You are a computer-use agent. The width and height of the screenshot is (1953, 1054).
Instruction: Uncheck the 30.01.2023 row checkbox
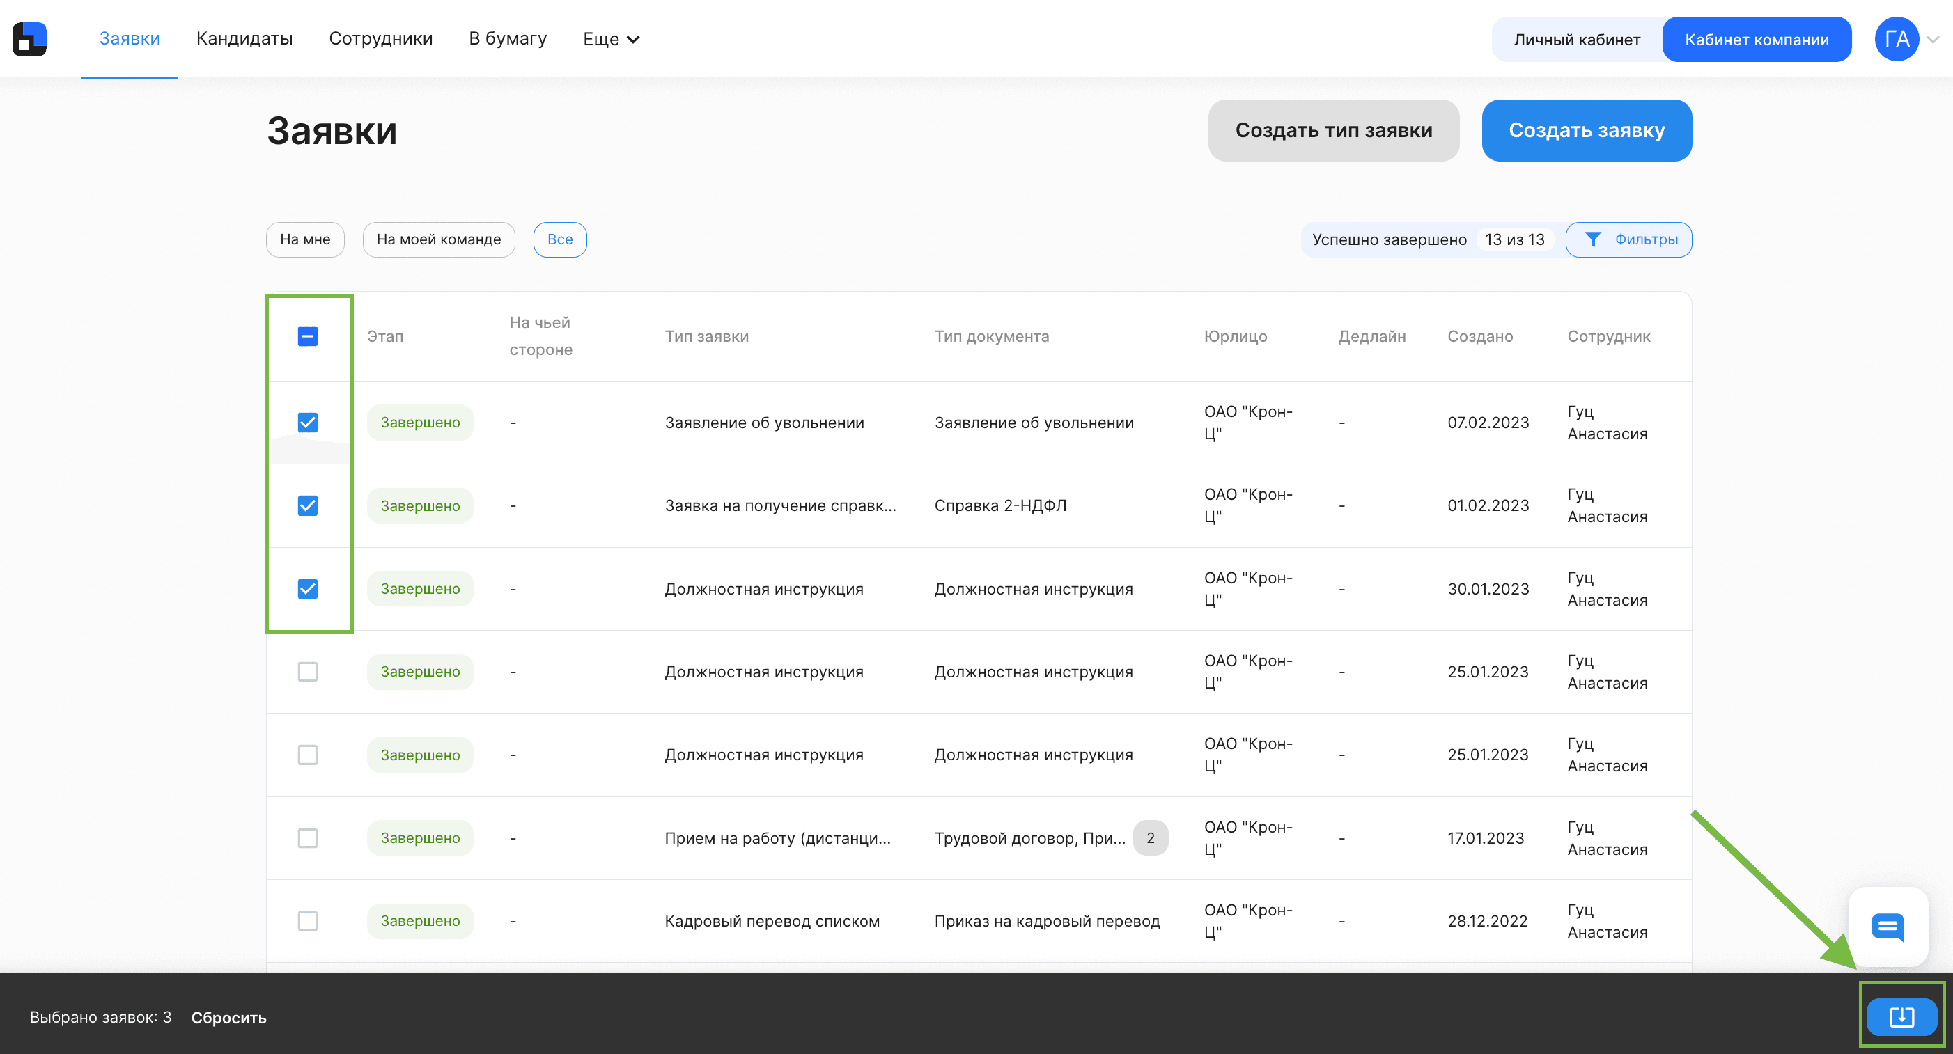pyautogui.click(x=308, y=589)
